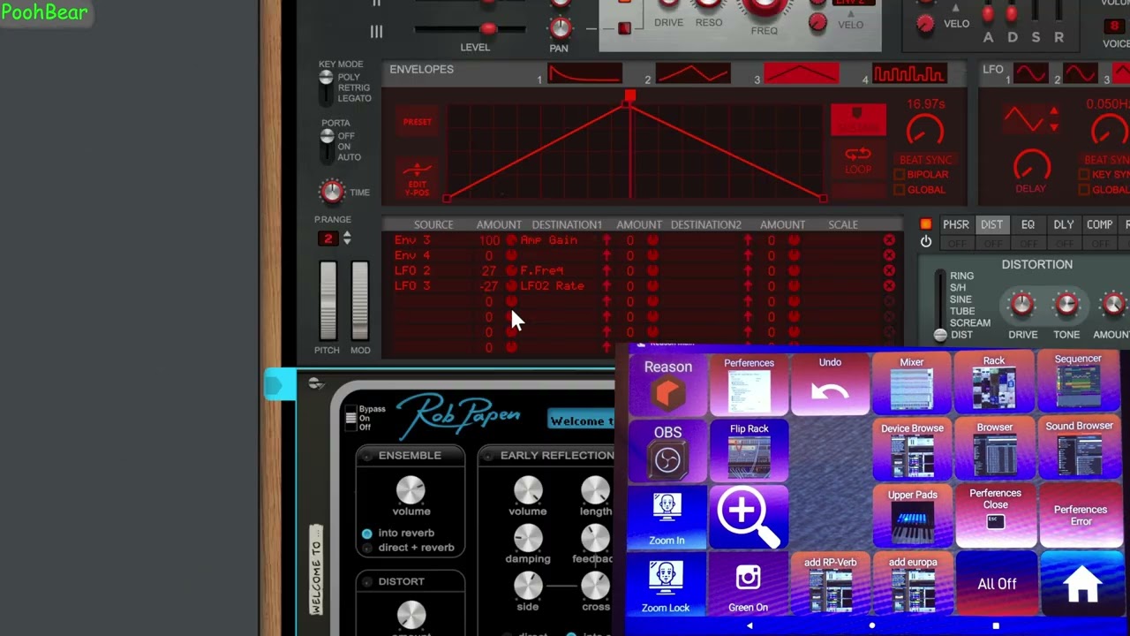Viewport: 1130px width, 636px height.
Task: Open the Mixer pad
Action: click(912, 385)
